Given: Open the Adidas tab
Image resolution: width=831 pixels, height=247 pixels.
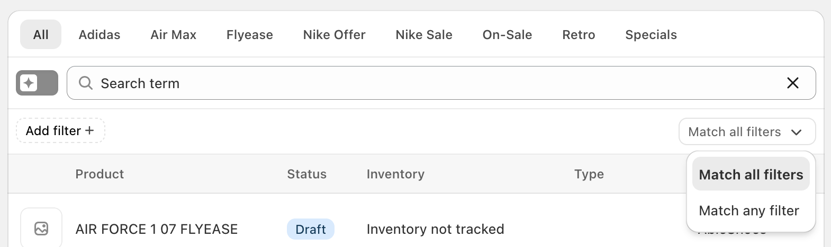Looking at the screenshot, I should 100,35.
